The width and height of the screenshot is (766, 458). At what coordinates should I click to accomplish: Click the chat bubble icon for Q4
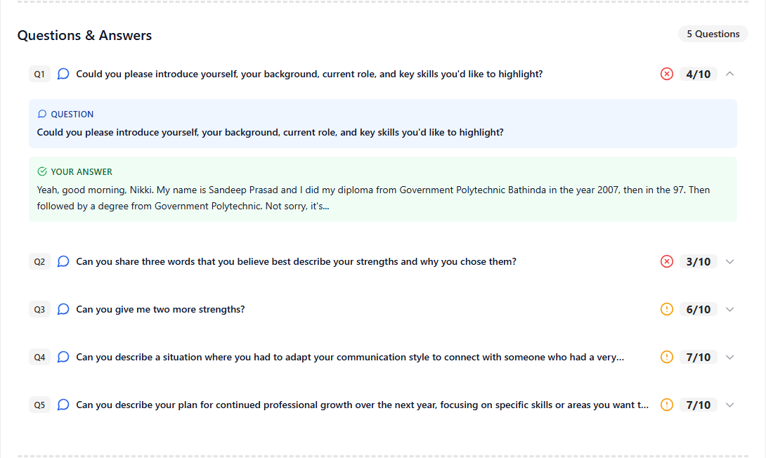point(63,357)
